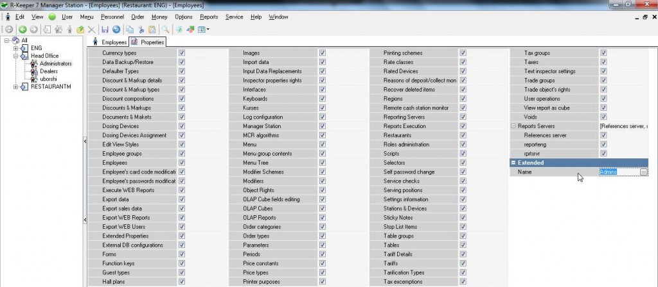Collapse the Head Office tree node
This screenshot has height=287, width=658.
[x=15, y=56]
